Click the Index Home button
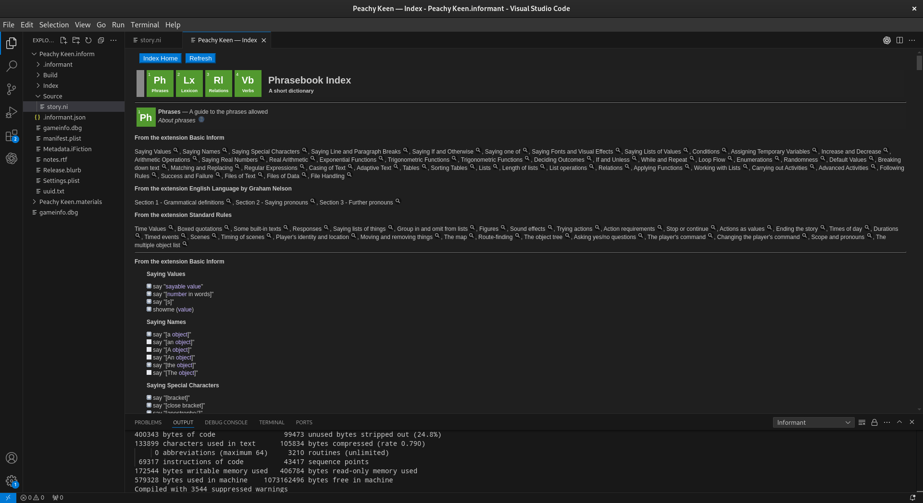This screenshot has height=503, width=923. (160, 58)
